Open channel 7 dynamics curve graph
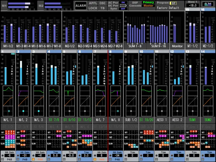This screenshot has height=162, width=216. tap(100, 101)
